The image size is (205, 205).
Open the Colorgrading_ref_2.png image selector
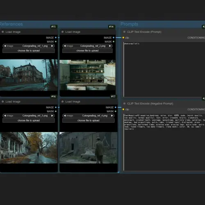(87, 46)
